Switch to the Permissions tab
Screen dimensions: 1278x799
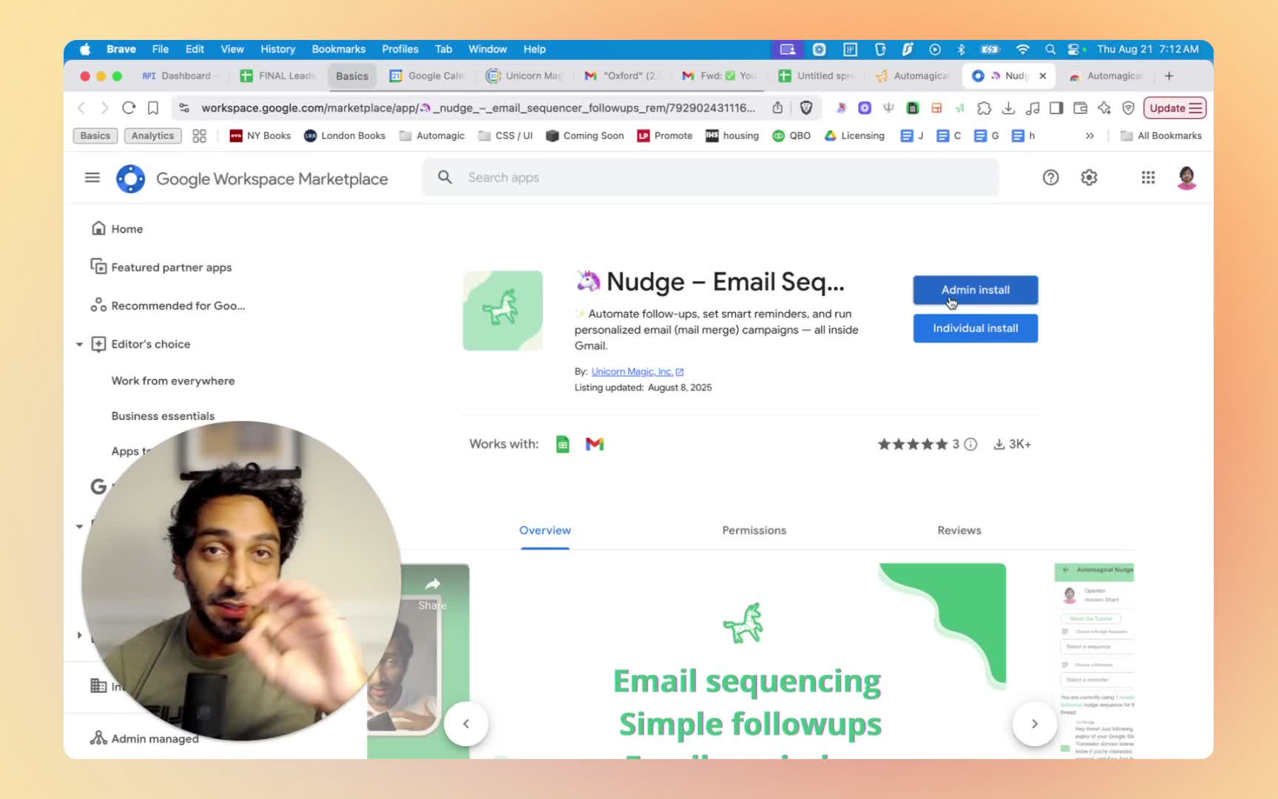point(754,530)
